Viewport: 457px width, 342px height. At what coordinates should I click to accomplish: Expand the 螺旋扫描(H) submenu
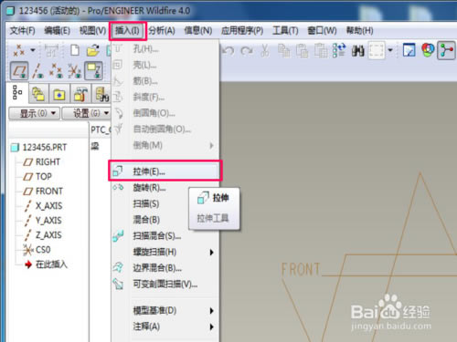165,252
